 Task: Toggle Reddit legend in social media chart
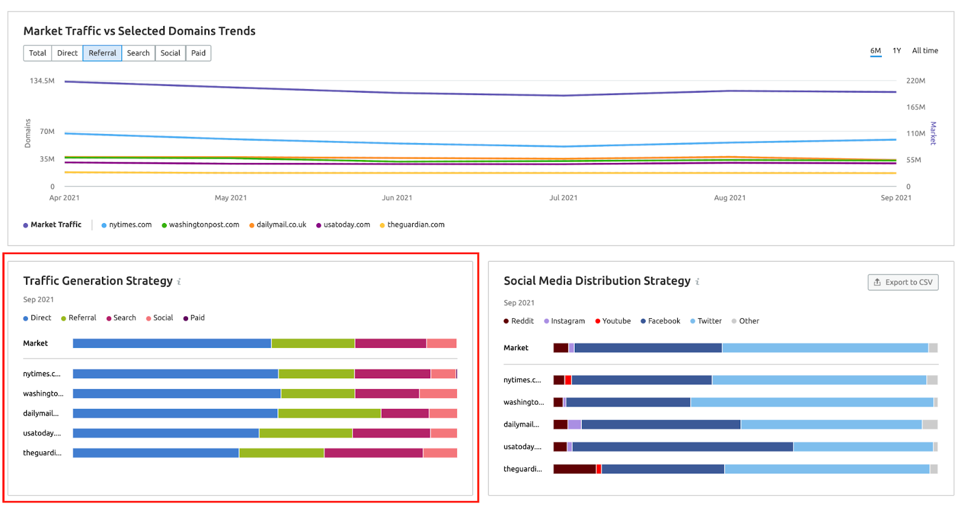tap(518, 321)
